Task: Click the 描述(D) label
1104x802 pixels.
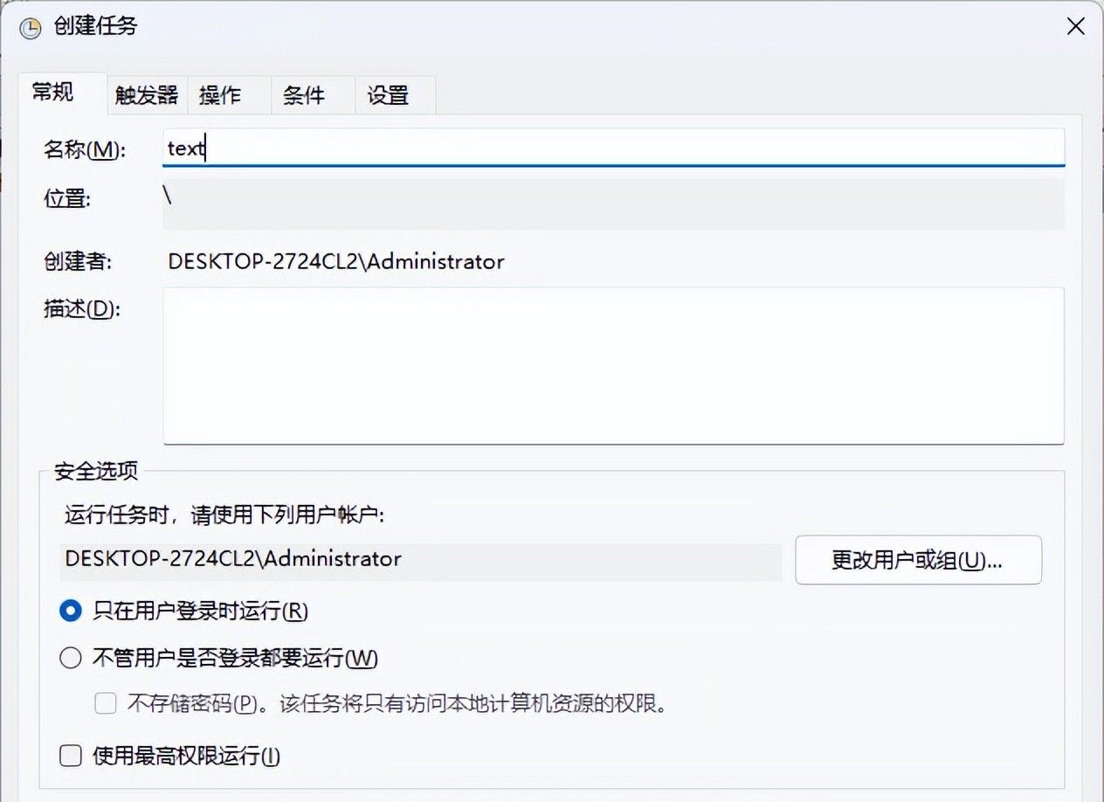Action: point(80,309)
